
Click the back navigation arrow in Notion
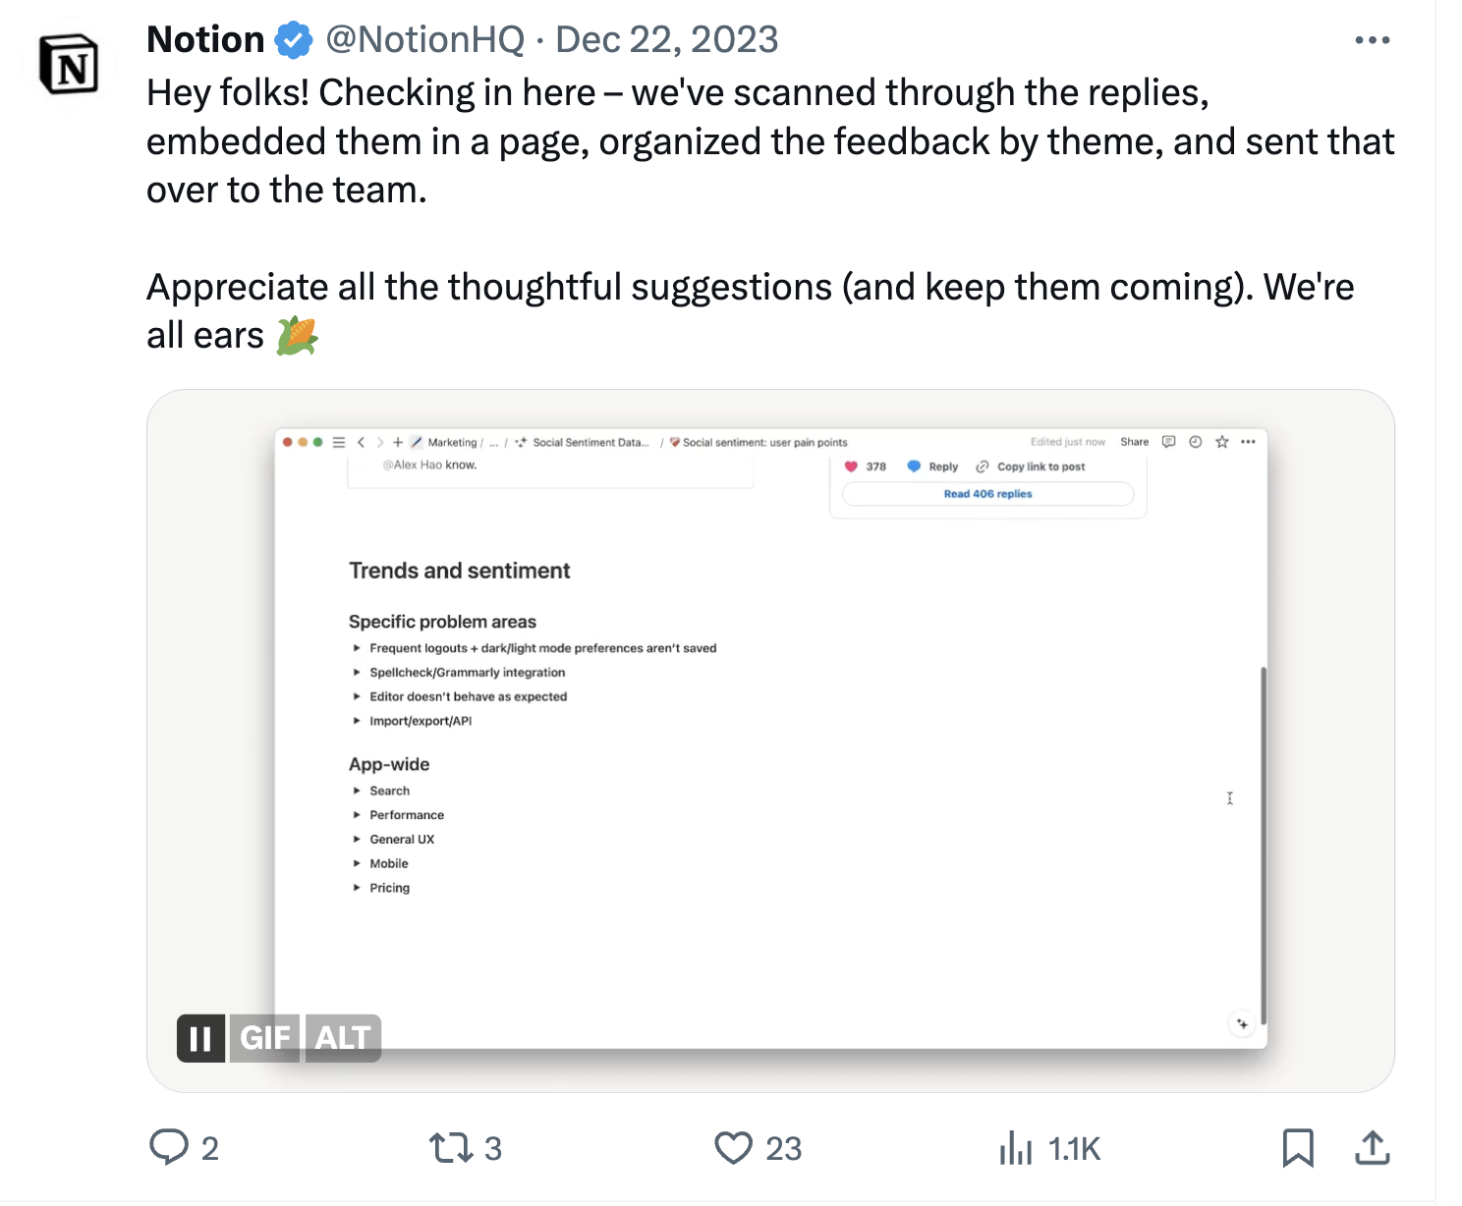click(x=361, y=442)
